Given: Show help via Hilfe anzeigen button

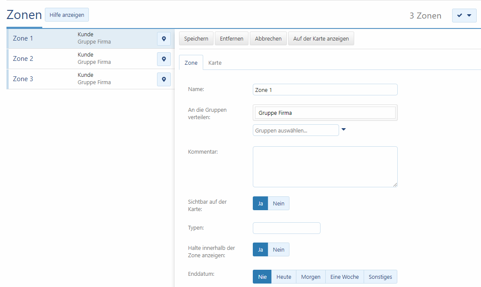Looking at the screenshot, I should (67, 15).
